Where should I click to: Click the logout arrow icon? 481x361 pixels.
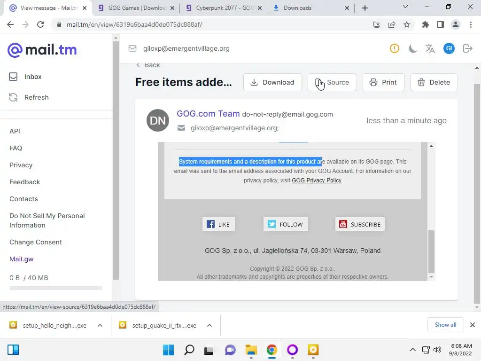coord(467,48)
